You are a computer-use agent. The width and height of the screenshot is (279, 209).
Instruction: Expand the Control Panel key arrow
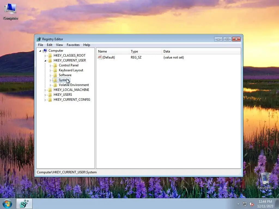[50, 65]
